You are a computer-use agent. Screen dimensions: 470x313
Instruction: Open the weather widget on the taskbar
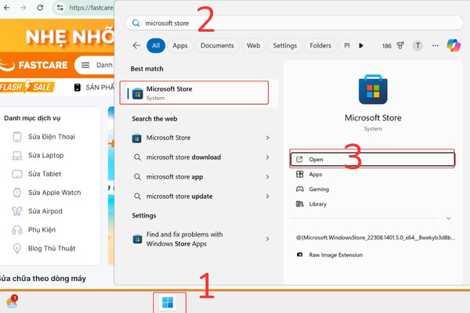[x=12, y=301]
